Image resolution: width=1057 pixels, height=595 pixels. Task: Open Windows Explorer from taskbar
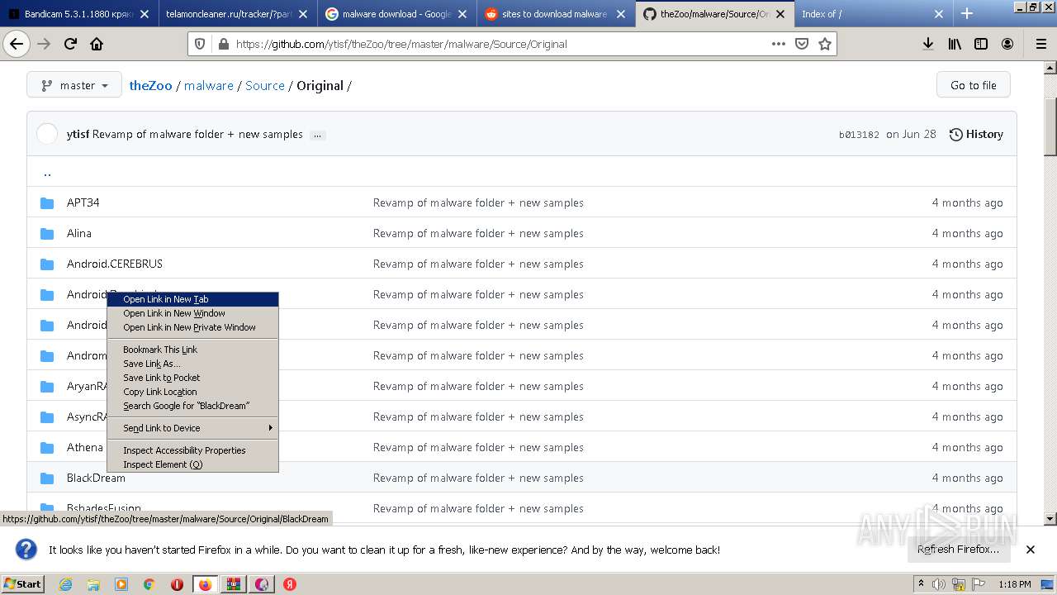click(93, 584)
